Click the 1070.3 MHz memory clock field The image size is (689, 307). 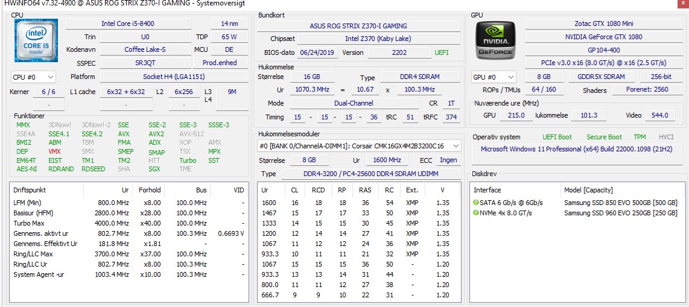click(x=312, y=90)
